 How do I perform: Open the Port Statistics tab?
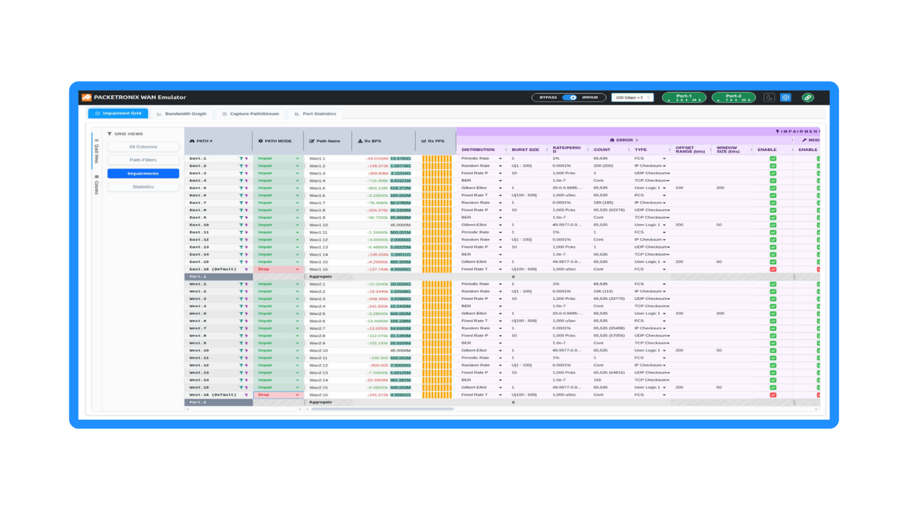tap(315, 114)
